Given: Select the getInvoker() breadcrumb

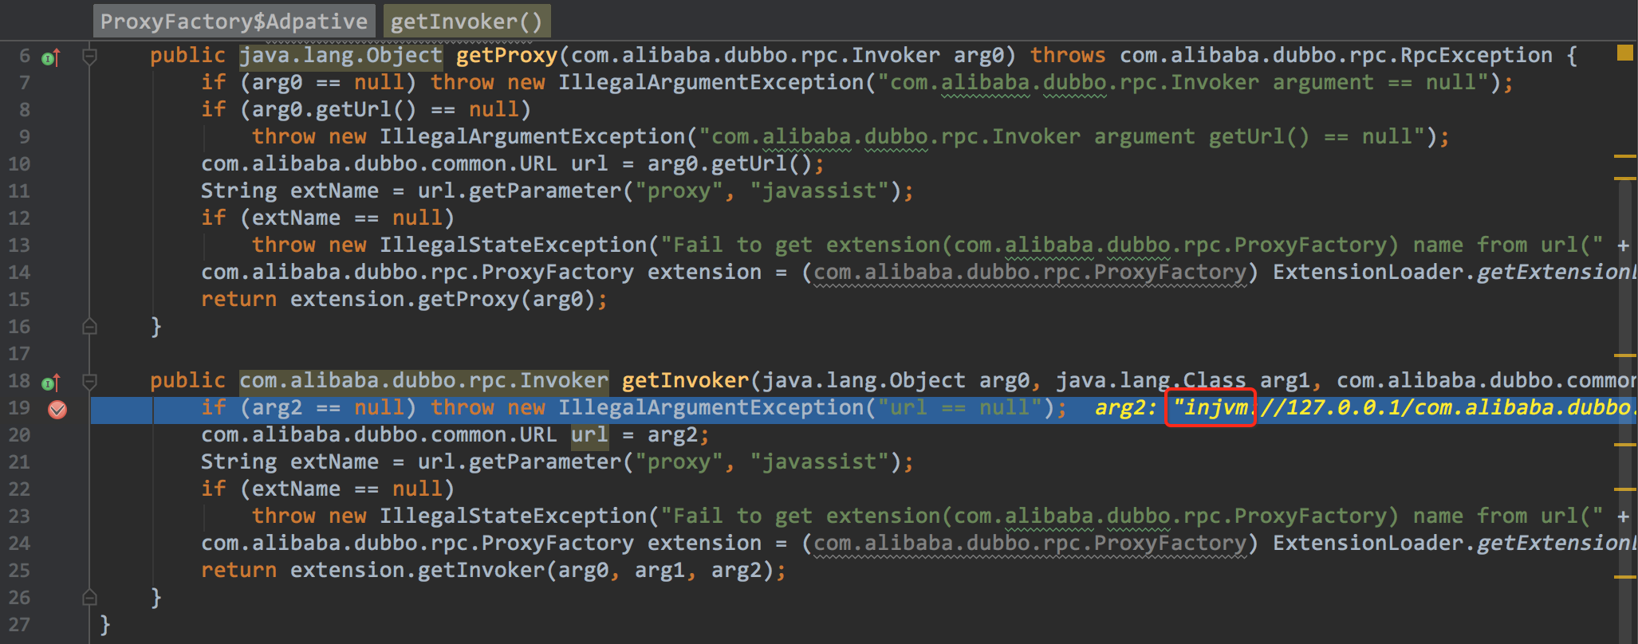Looking at the screenshot, I should (467, 21).
